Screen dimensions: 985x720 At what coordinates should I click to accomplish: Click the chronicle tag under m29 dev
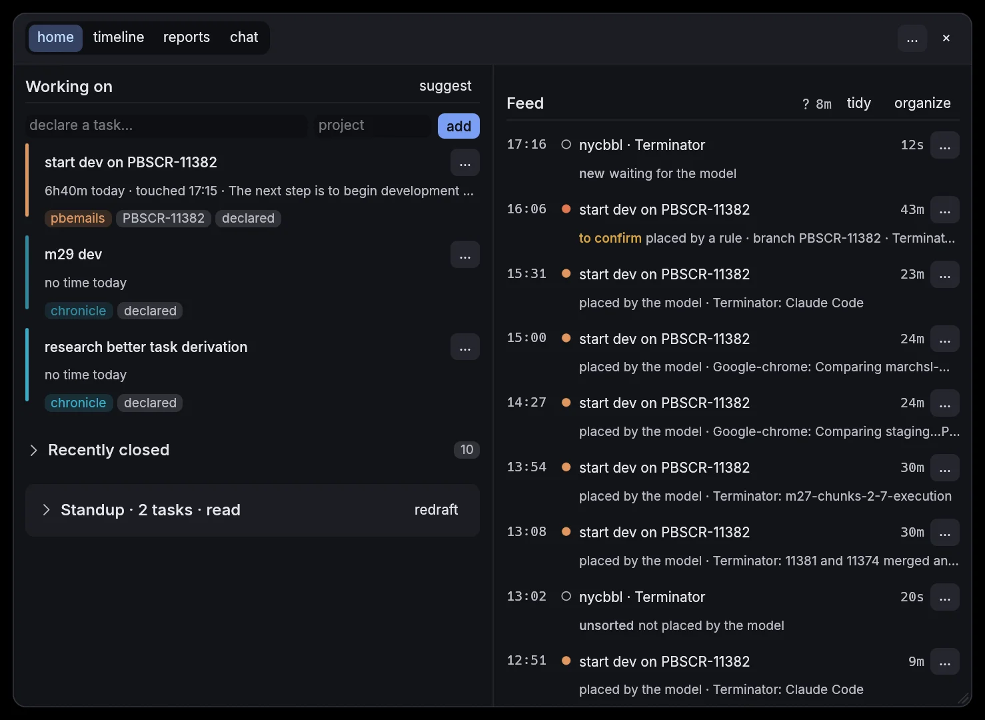coord(78,311)
